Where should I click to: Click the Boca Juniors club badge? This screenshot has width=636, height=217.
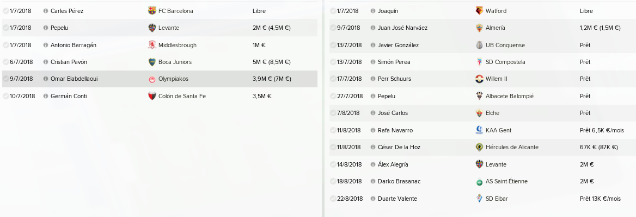click(152, 62)
